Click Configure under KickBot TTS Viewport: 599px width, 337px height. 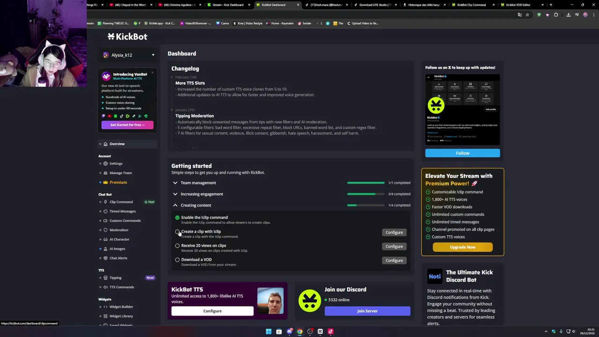(212, 311)
